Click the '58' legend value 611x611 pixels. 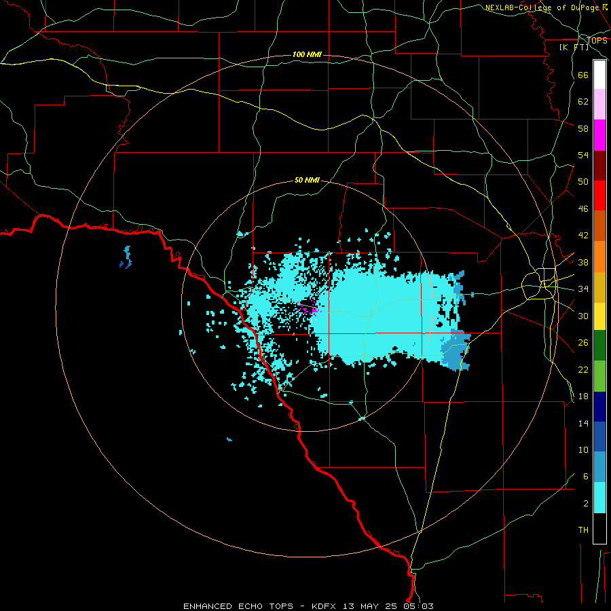pyautogui.click(x=583, y=128)
